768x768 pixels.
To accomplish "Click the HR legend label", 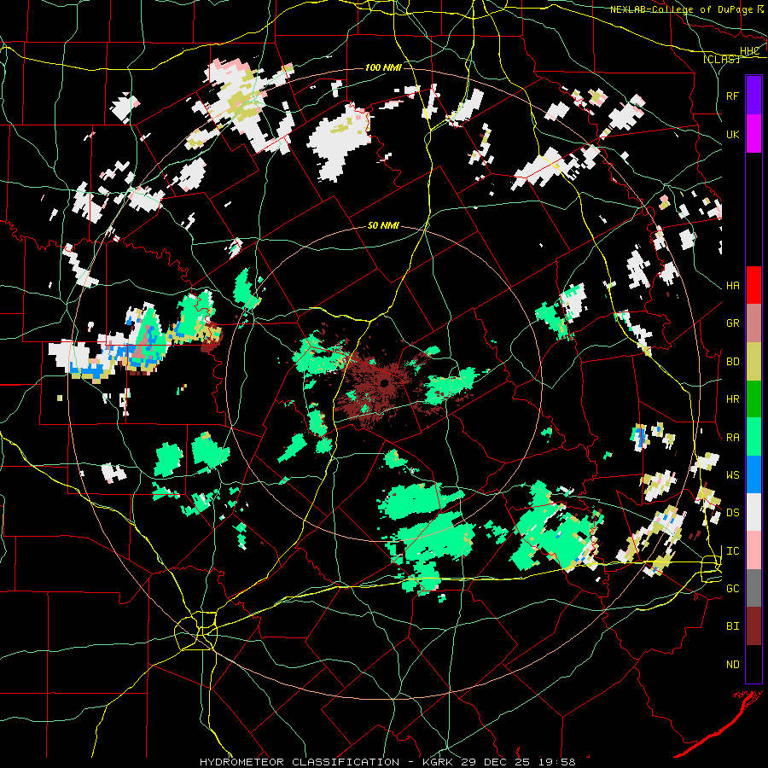I will coord(732,399).
